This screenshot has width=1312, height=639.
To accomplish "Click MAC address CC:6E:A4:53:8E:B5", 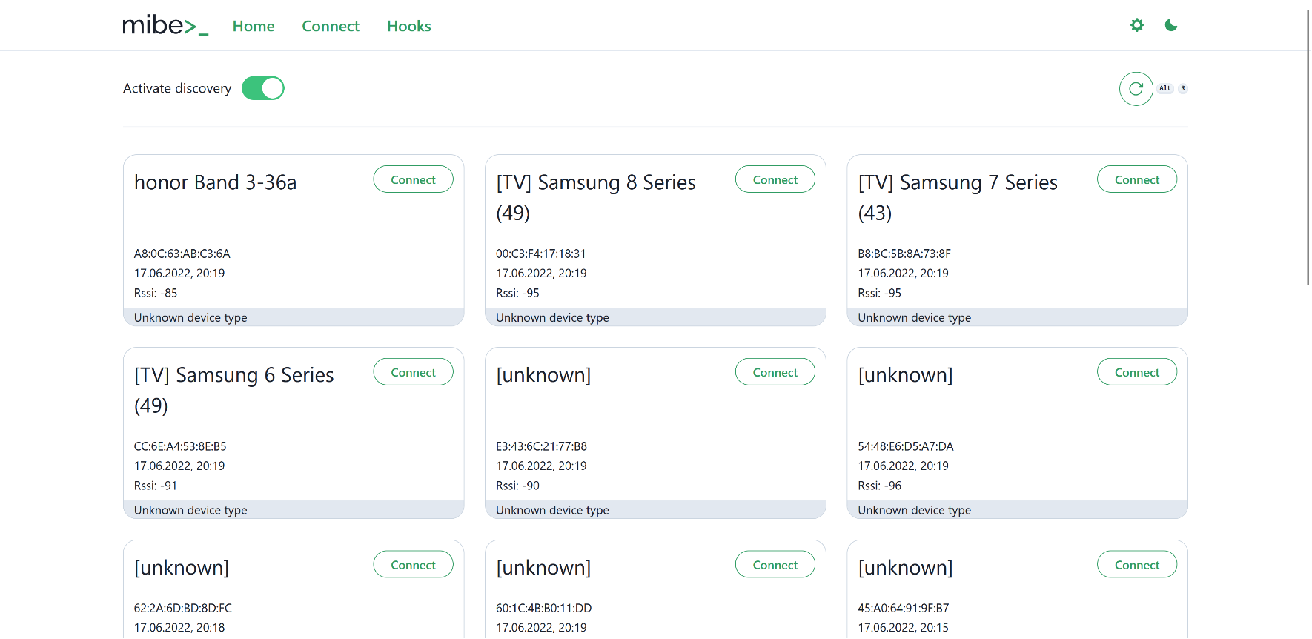I will click(x=180, y=446).
